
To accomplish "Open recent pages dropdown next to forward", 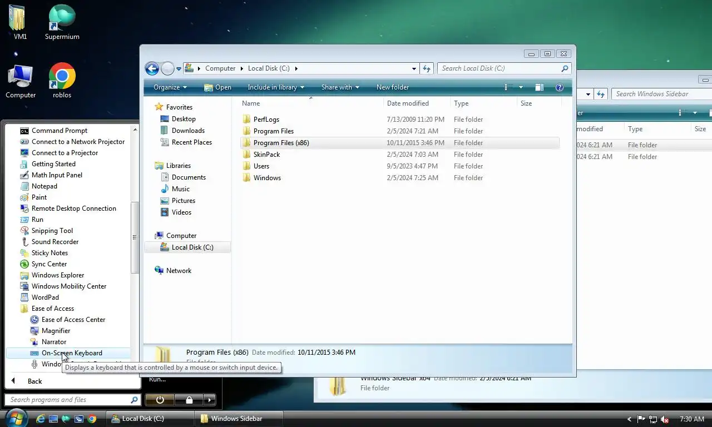I will 179,69.
